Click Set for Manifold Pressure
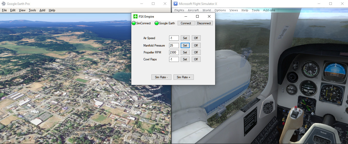 click(x=185, y=46)
